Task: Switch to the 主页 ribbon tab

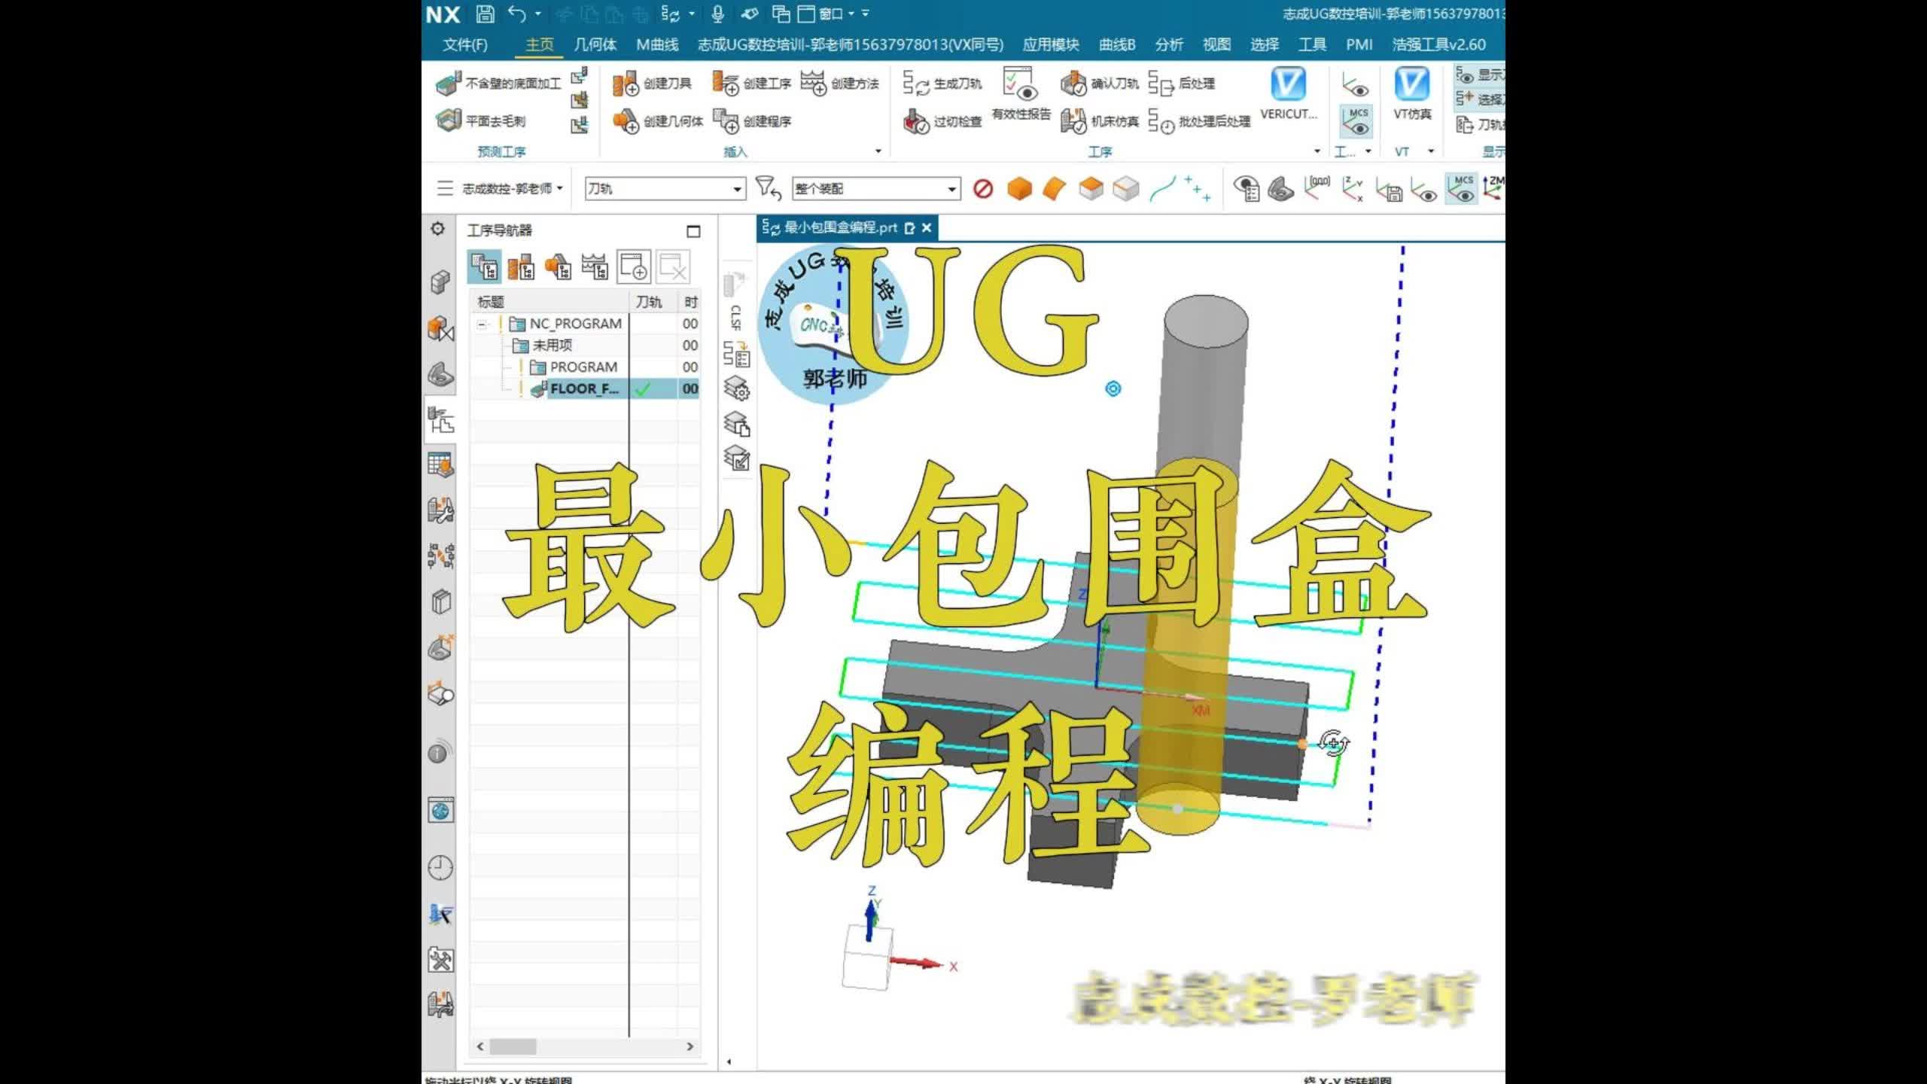Action: coord(540,44)
